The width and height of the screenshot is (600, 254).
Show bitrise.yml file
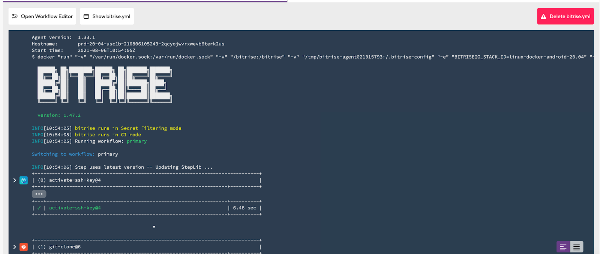tap(107, 16)
